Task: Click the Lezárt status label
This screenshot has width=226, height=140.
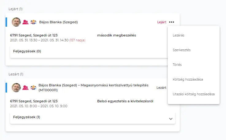Action: click(x=161, y=88)
